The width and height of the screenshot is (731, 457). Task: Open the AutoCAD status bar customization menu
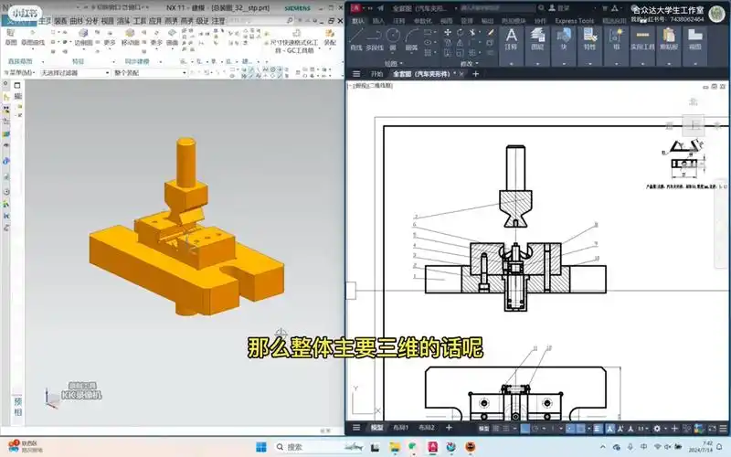(723, 428)
